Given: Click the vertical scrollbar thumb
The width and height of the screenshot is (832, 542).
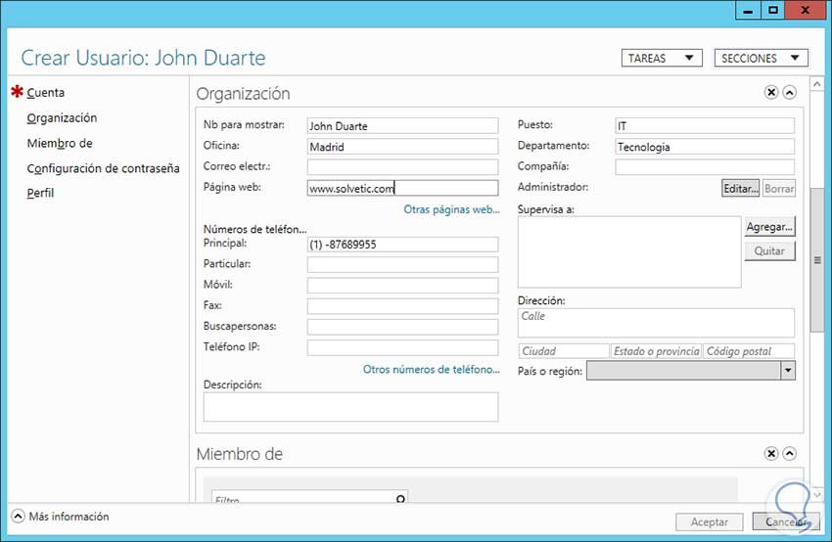Looking at the screenshot, I should (817, 260).
